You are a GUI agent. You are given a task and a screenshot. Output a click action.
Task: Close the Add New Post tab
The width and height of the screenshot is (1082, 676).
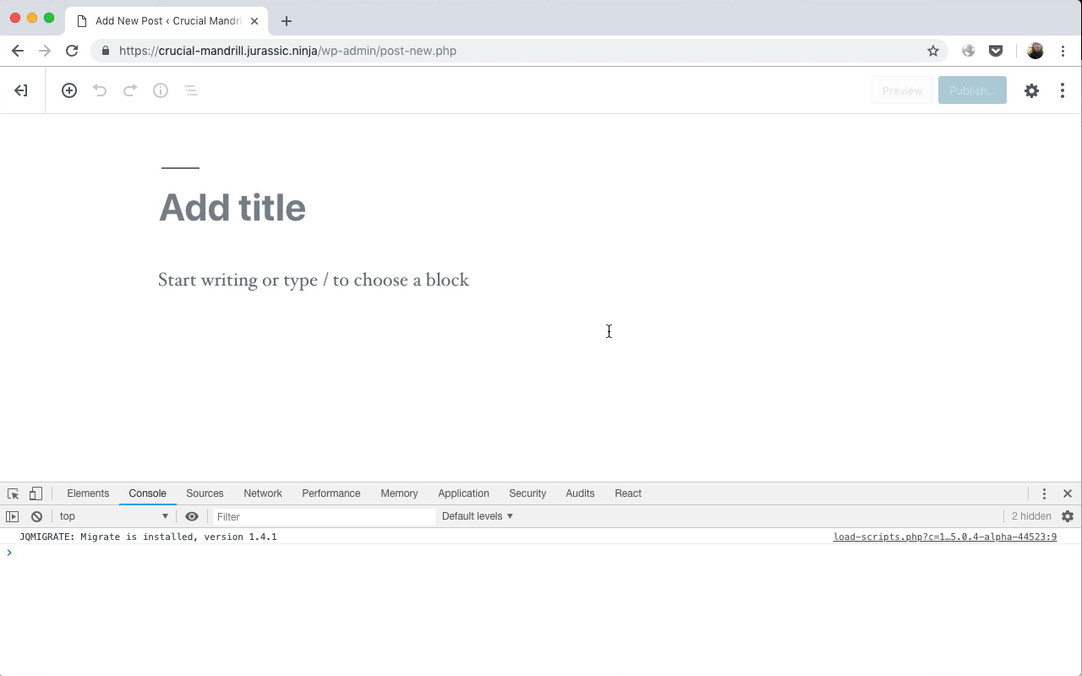[x=254, y=21]
